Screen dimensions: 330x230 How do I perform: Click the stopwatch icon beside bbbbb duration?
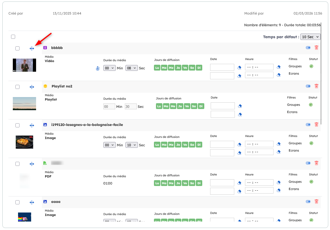pos(98,69)
